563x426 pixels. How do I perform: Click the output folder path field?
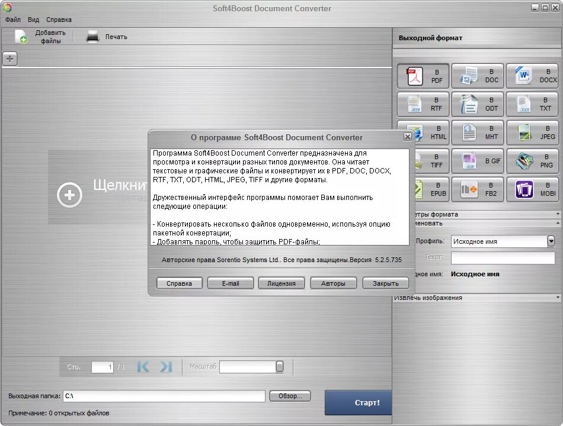(164, 396)
